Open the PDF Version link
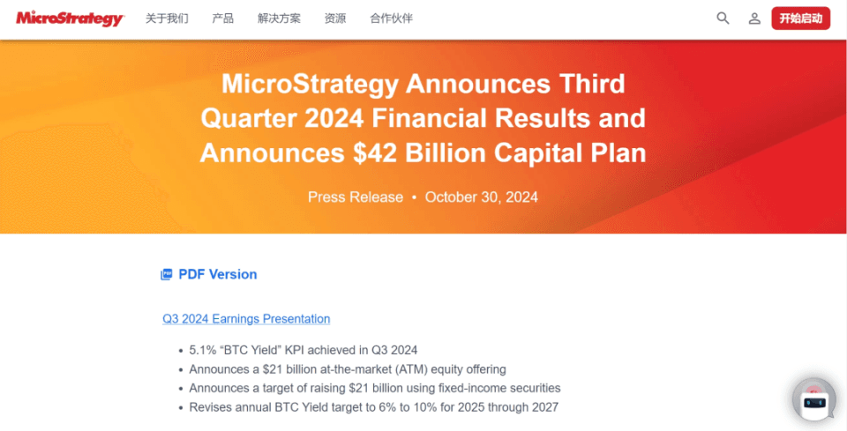The height and width of the screenshot is (431, 847). tap(218, 275)
